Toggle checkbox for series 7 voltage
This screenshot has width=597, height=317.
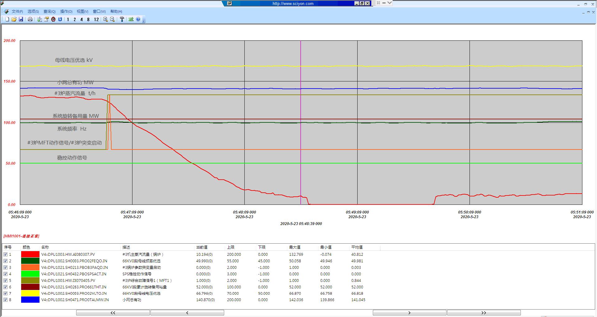click(5, 293)
